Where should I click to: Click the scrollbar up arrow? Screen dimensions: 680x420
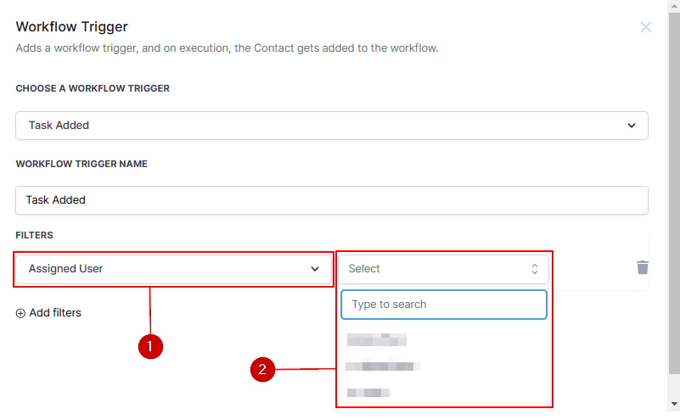[x=674, y=7]
